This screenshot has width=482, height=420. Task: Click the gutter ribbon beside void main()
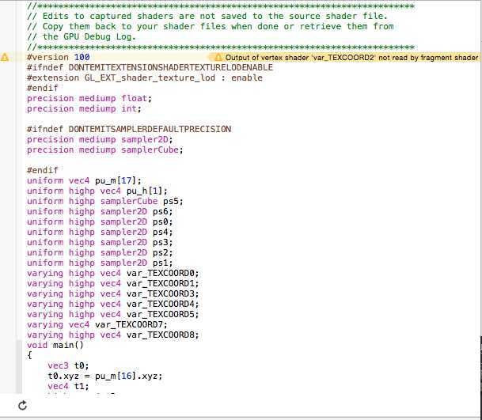tap(19, 345)
